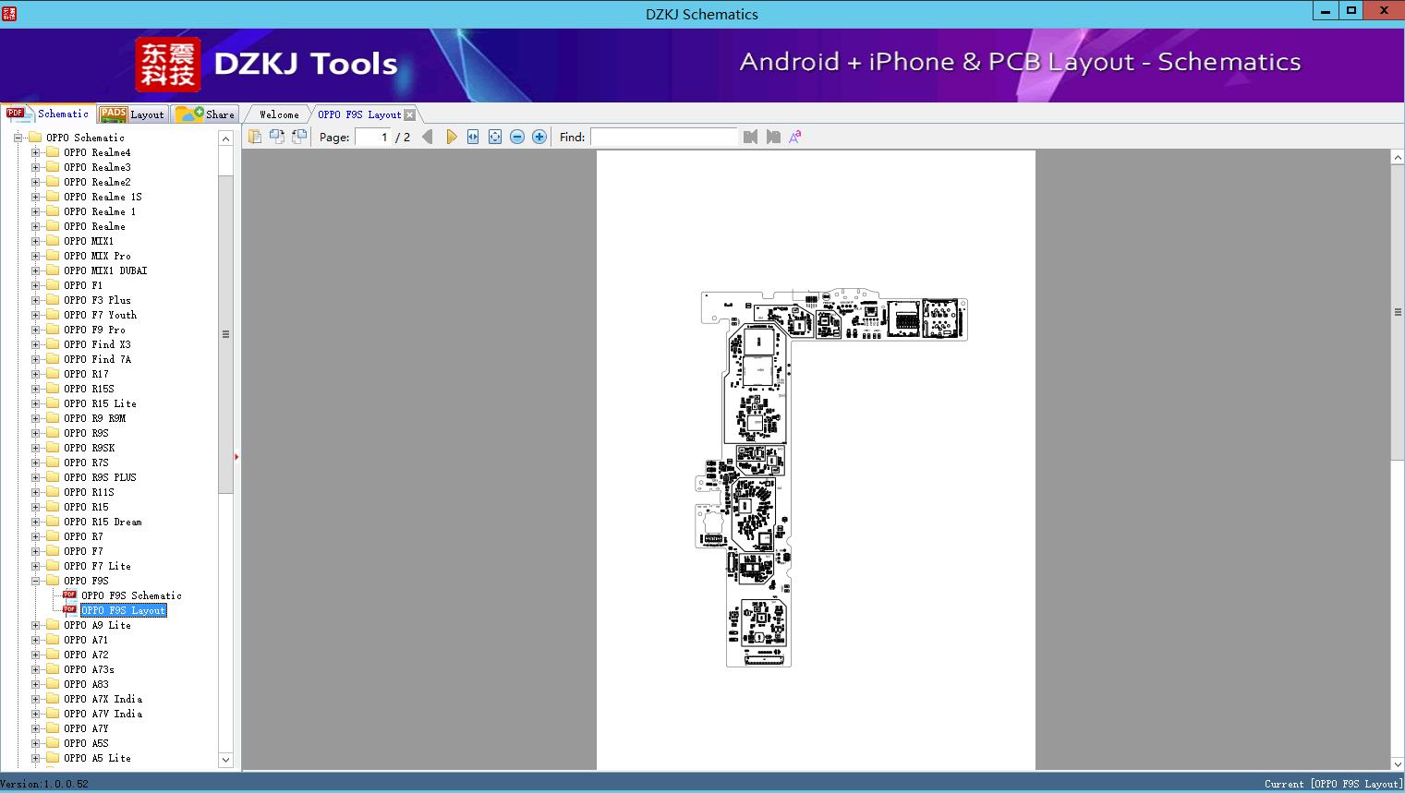Image resolution: width=1405 pixels, height=793 pixels.
Task: Click the OPPO R7S folder icon
Action: 53,463
